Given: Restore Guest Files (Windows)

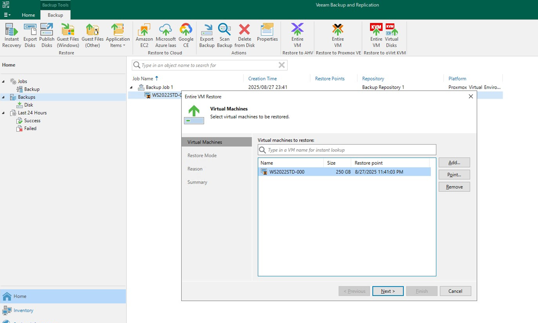Looking at the screenshot, I should pos(68,36).
